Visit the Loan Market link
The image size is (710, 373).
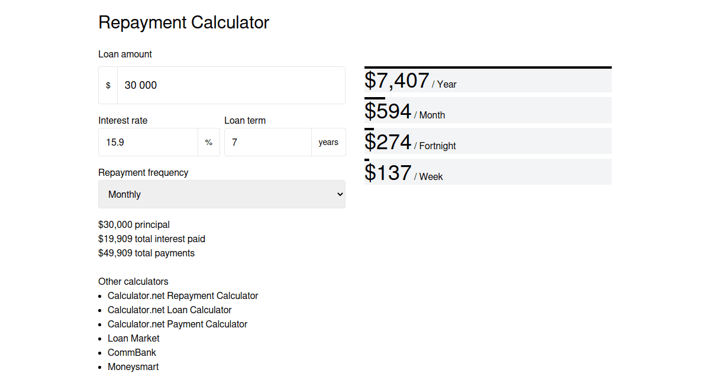[133, 338]
